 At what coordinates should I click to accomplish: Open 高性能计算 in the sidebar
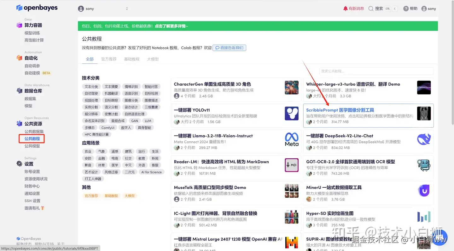tap(34, 40)
